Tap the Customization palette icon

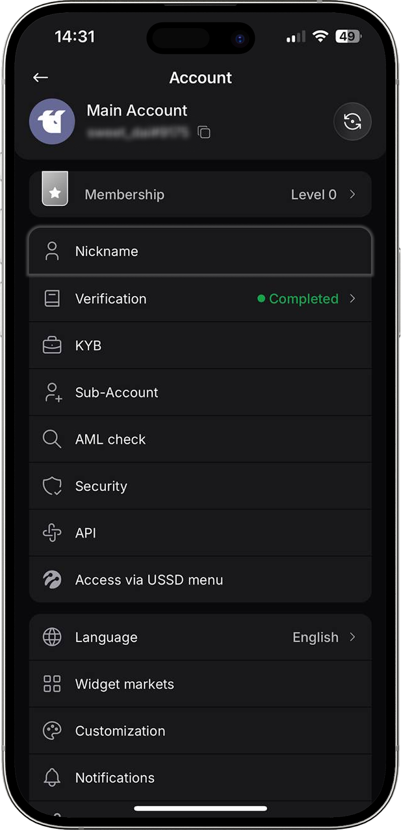52,731
